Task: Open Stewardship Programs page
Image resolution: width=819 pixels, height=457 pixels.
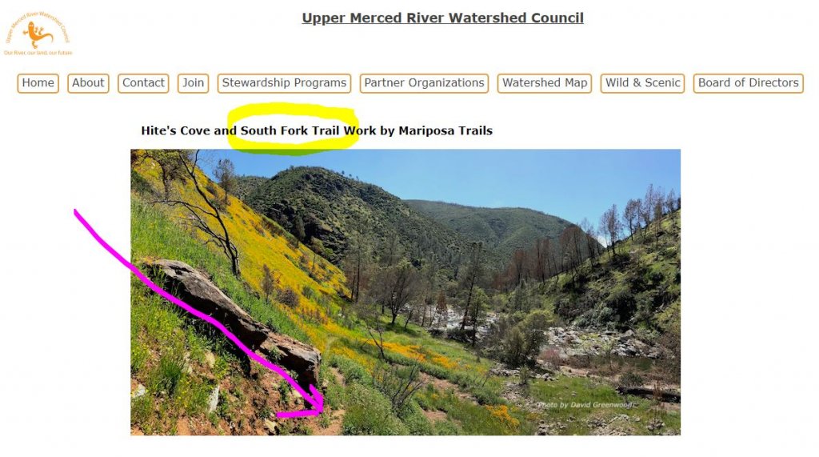Action: [x=284, y=83]
